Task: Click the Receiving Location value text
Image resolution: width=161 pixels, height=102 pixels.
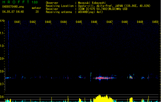Action: [114, 6]
